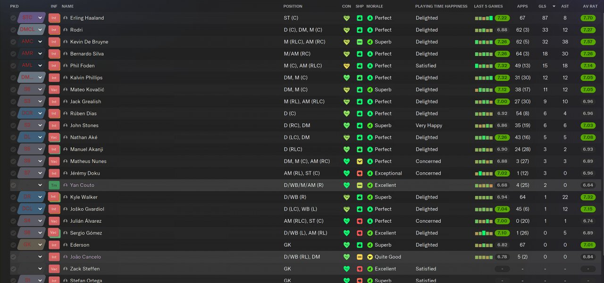Open Nathan Aké's DL position dropdown
604x283 pixels.
40,137
